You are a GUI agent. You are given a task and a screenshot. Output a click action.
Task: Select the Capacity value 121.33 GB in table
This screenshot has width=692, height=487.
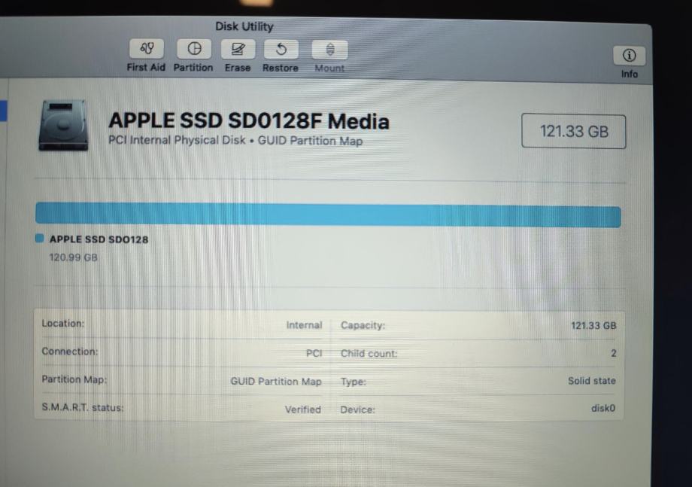pyautogui.click(x=593, y=325)
